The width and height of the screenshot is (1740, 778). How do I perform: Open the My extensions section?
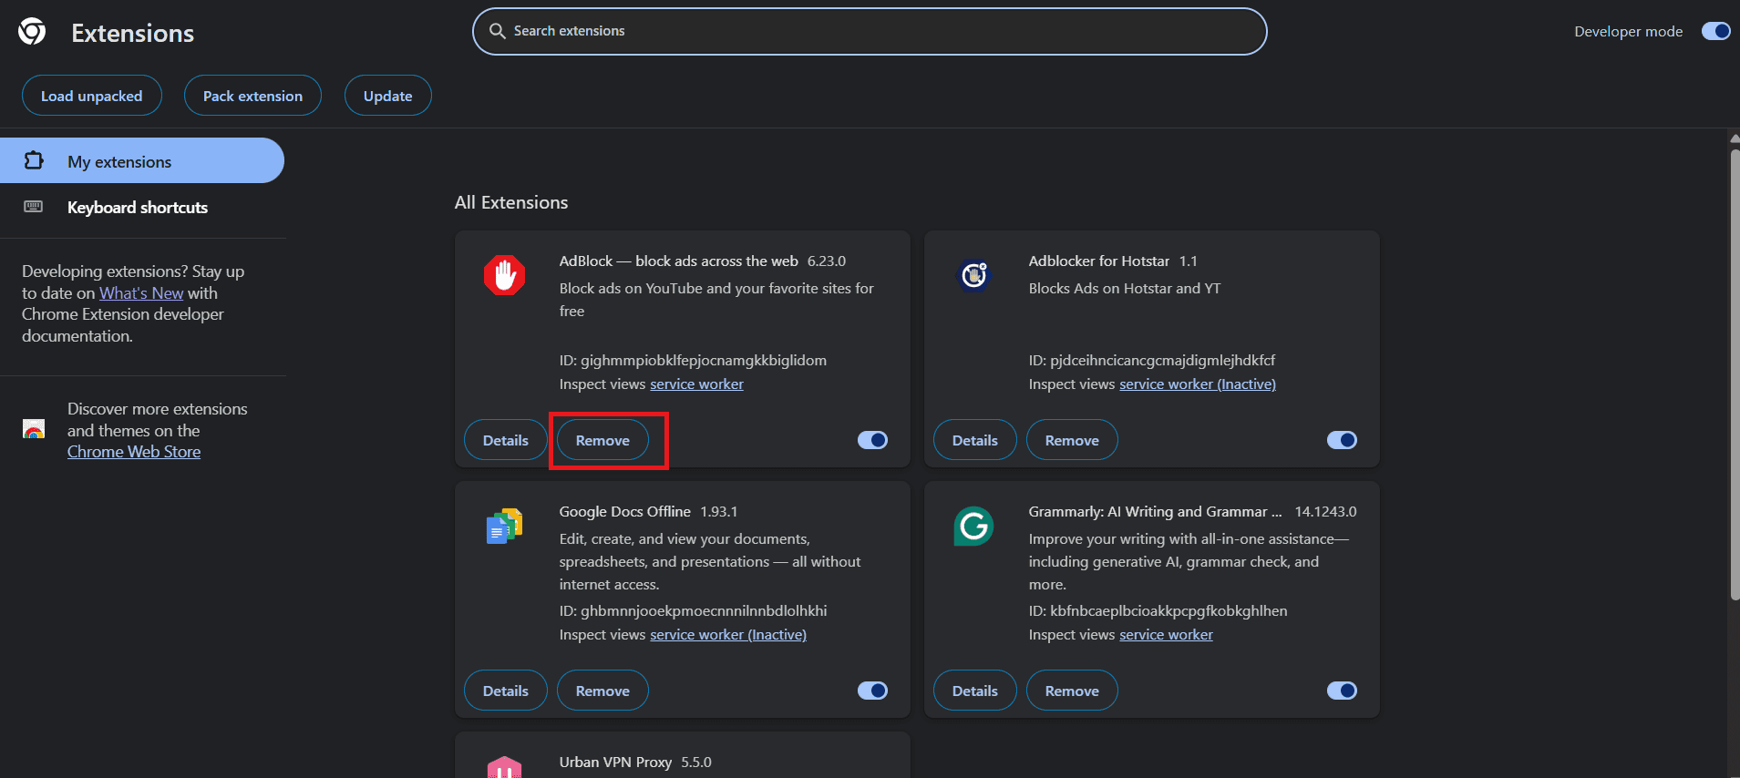[142, 160]
